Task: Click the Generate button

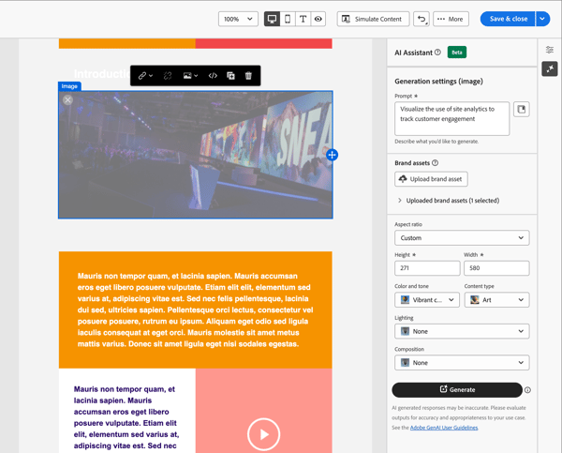Action: [457, 390]
